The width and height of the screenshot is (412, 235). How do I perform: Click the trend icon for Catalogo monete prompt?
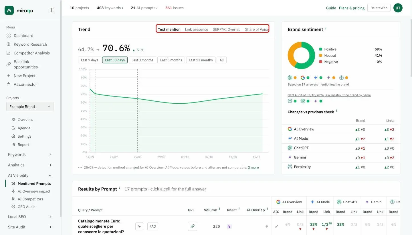click(x=139, y=226)
